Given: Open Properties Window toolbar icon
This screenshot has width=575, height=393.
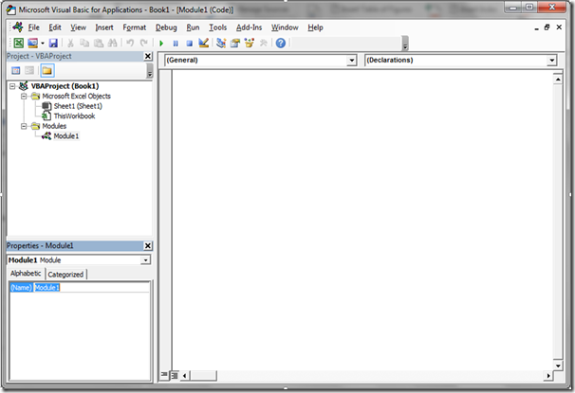Looking at the screenshot, I should (234, 44).
